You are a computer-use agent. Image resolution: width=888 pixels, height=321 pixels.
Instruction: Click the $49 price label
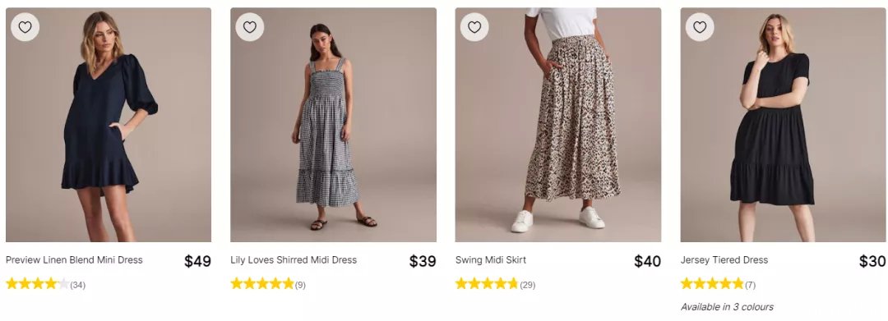197,261
